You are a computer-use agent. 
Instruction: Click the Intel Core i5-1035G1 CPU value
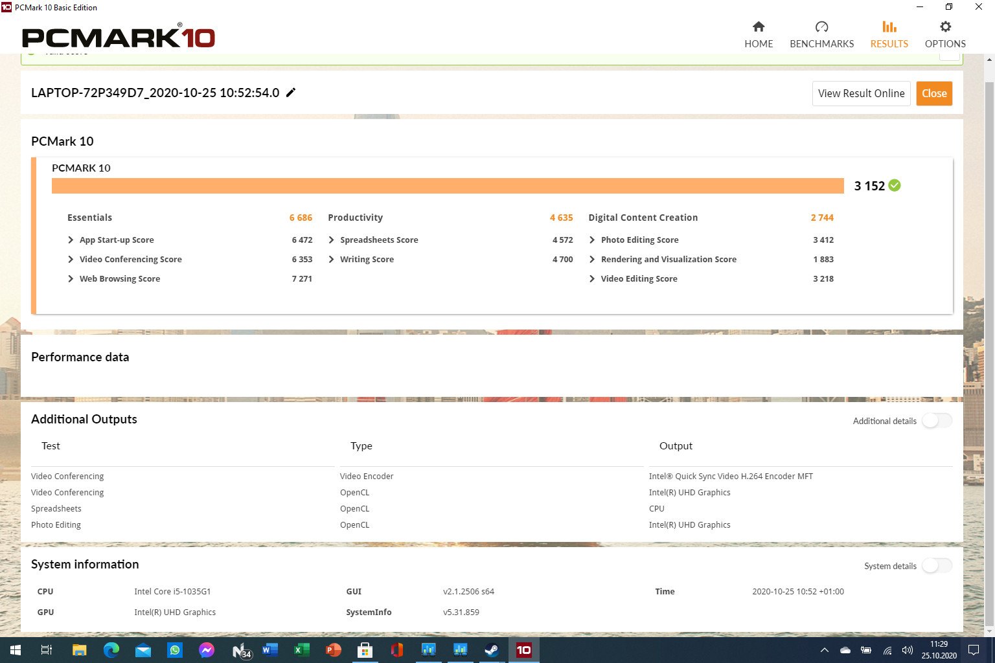(172, 591)
